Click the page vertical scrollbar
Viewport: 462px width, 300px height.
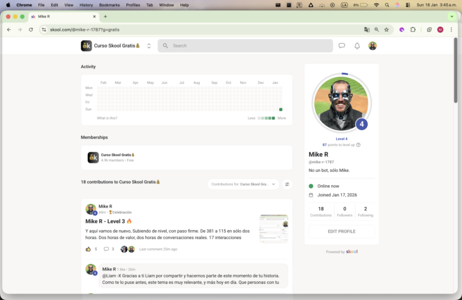click(x=456, y=70)
